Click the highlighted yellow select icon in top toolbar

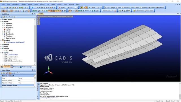82,8
